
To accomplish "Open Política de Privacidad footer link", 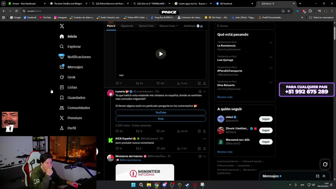I will pos(252,161).
